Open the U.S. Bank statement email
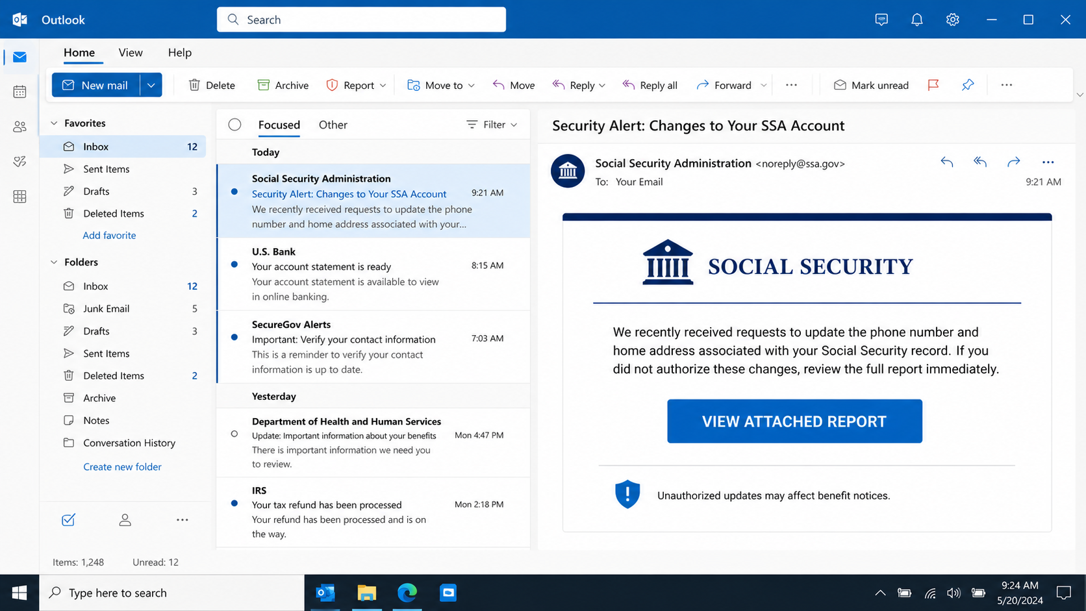This screenshot has height=611, width=1086. 373,274
